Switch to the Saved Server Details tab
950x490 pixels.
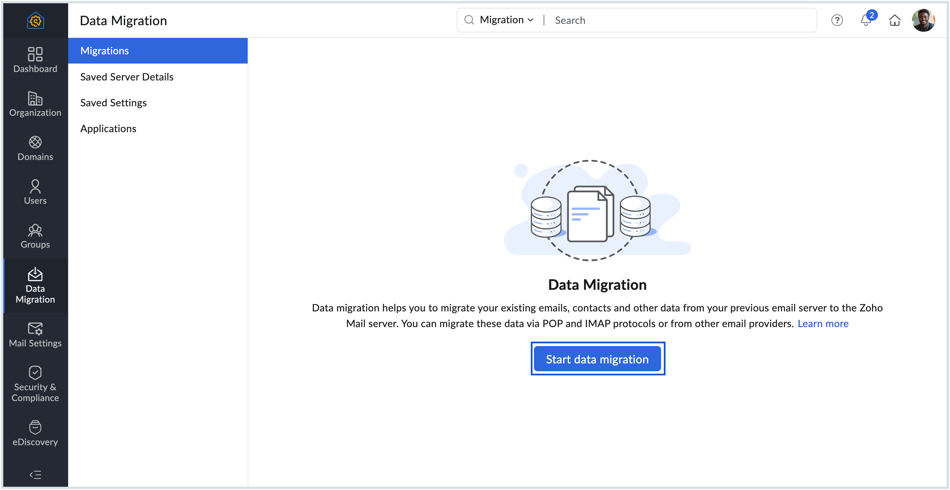click(127, 77)
